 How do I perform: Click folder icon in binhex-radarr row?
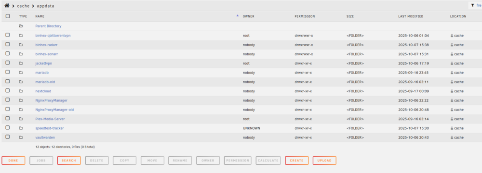[x=21, y=45]
